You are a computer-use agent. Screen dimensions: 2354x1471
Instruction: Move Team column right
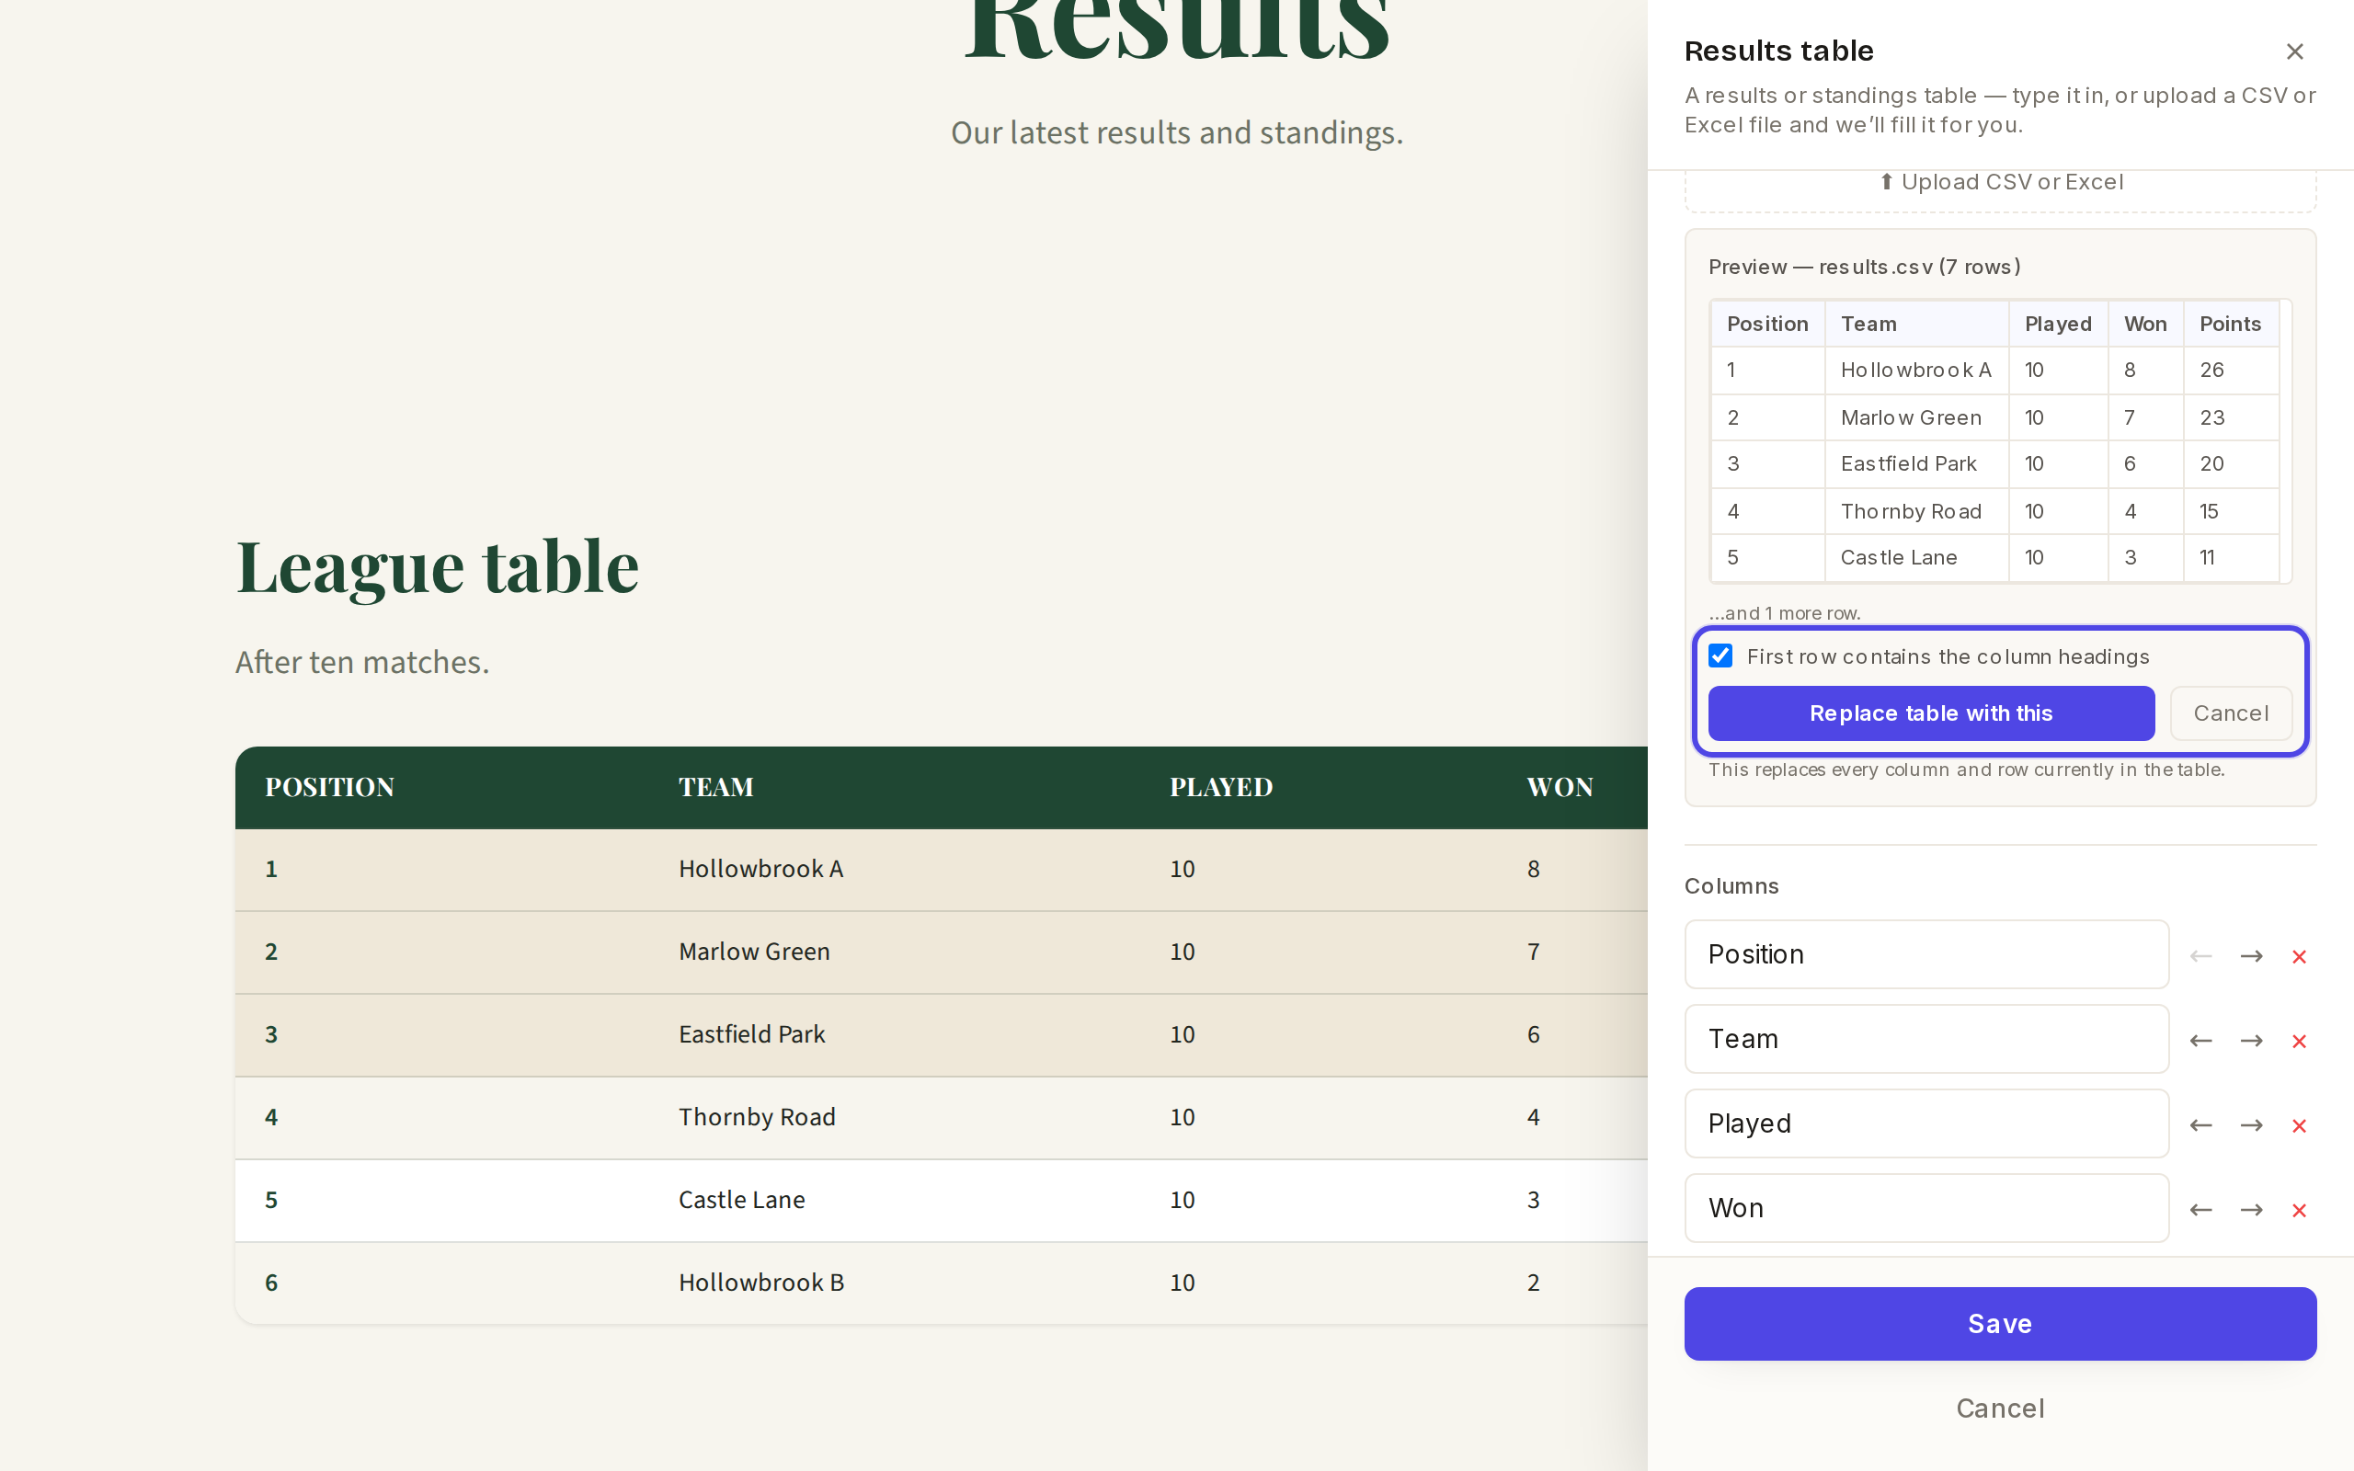pos(2251,1041)
